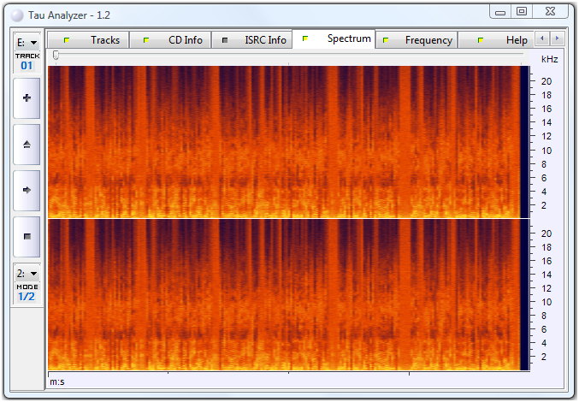579x402 pixels.
Task: Click the right arrow start button
Action: pos(26,190)
